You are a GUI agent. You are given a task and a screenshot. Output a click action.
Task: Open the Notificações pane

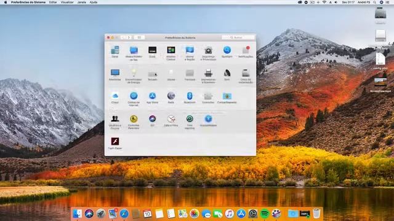pos(246,52)
